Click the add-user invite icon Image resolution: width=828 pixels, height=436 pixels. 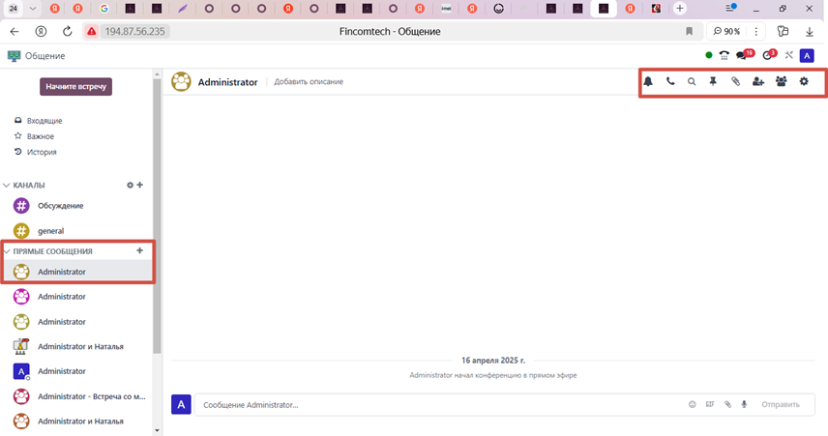[x=758, y=82]
